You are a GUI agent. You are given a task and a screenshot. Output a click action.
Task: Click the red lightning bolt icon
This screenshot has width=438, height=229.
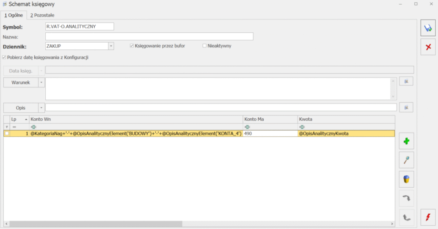[428, 218]
